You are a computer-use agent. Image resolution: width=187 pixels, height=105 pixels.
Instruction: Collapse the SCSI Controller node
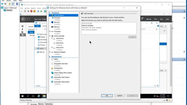pyautogui.click(x=50, y=36)
